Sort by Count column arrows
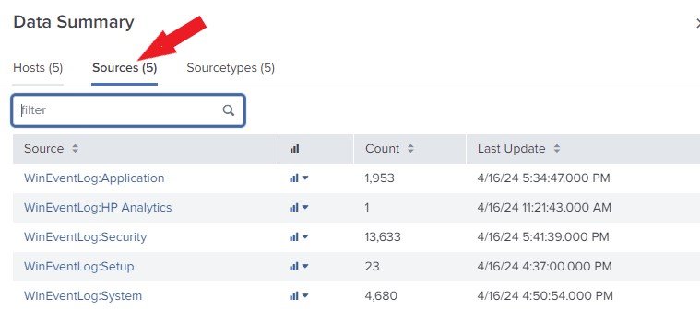 (410, 149)
